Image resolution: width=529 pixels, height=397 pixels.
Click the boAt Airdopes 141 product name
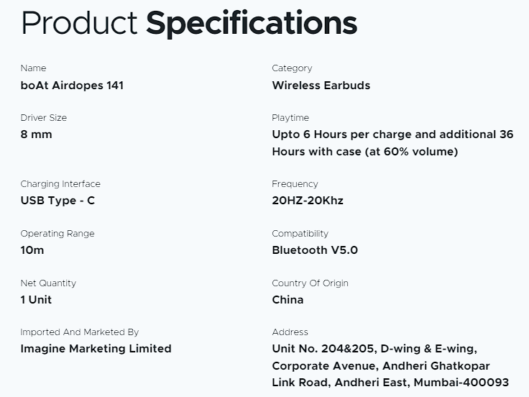tap(72, 85)
